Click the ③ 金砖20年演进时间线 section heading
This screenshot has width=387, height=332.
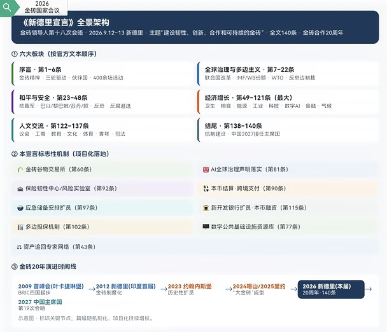[x=44, y=266]
